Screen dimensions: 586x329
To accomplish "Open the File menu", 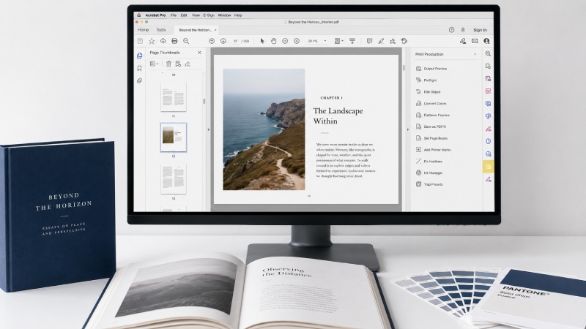I will coord(174,15).
